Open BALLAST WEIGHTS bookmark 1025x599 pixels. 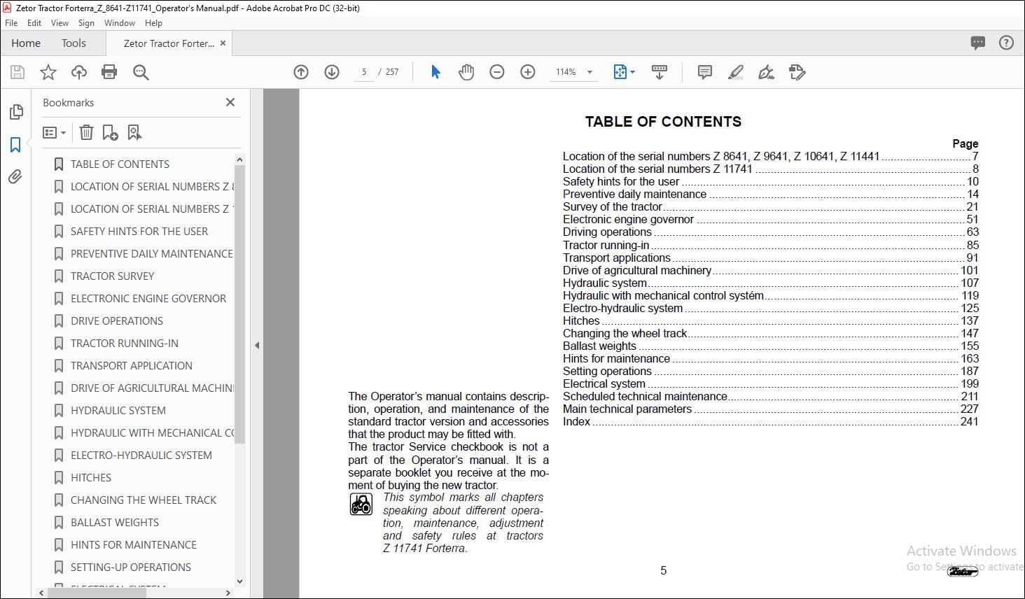[115, 522]
